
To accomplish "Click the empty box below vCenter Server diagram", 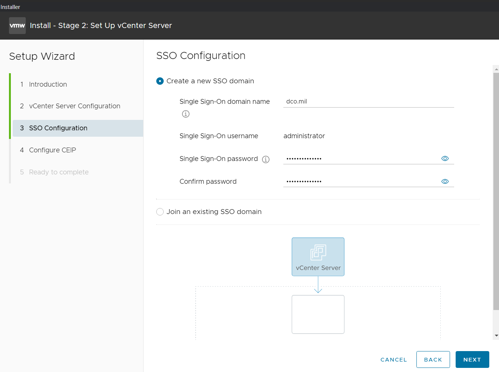I will (x=318, y=314).
